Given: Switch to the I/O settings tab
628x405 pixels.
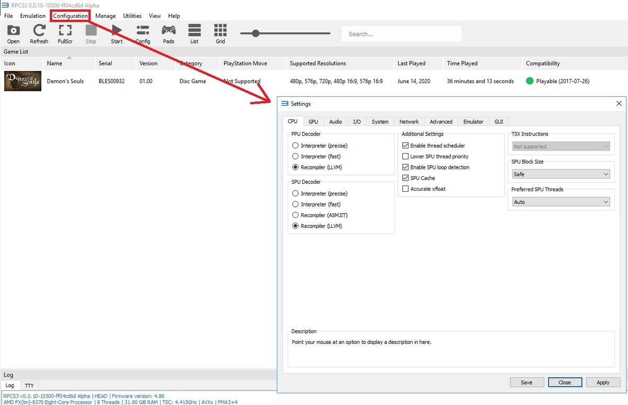Looking at the screenshot, I should [357, 121].
